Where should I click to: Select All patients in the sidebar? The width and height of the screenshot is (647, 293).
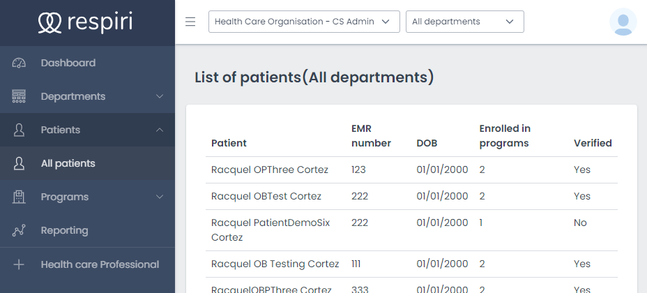pyautogui.click(x=68, y=163)
